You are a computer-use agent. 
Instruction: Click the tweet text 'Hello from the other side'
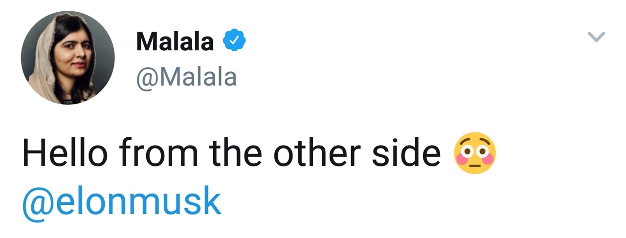(x=231, y=154)
